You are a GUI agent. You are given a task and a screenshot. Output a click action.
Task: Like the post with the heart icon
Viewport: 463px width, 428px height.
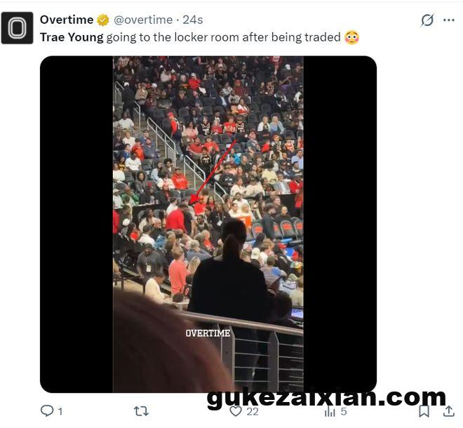point(236,411)
